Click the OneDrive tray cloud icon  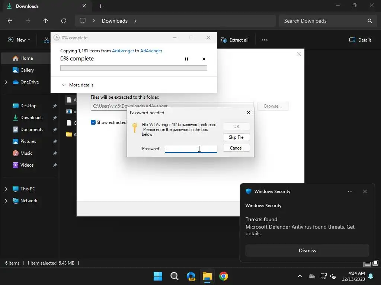point(312,276)
